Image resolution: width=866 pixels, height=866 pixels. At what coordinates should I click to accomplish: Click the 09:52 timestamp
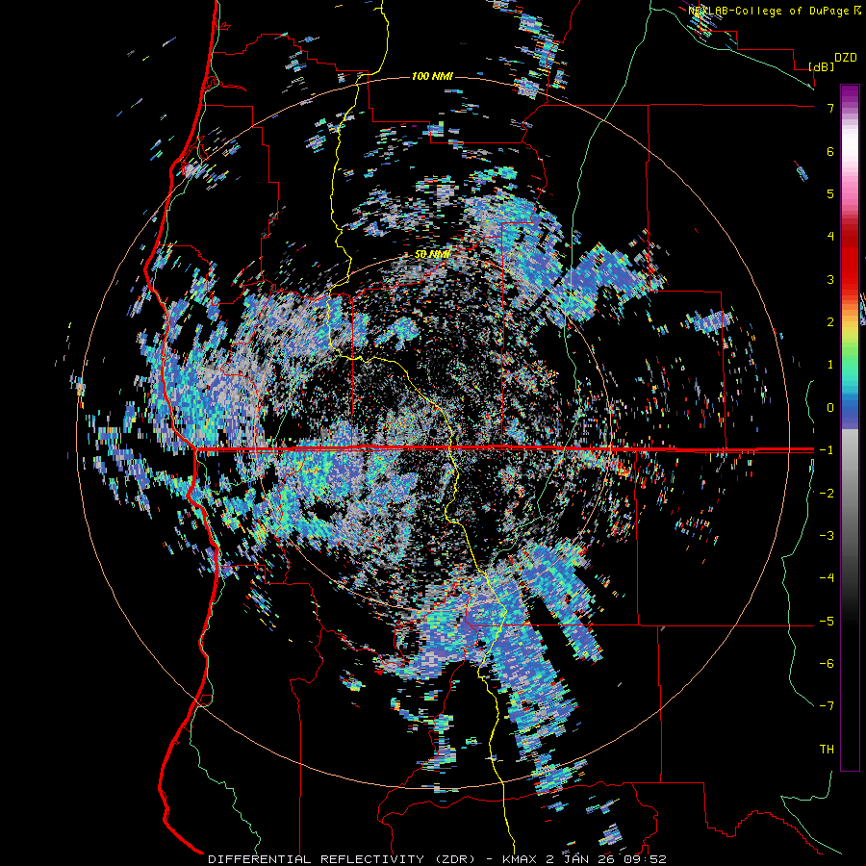645,859
